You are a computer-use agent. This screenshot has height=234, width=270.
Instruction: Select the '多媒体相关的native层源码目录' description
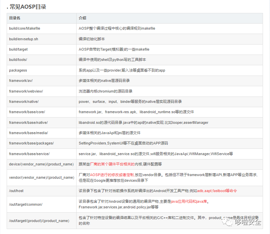104,81
